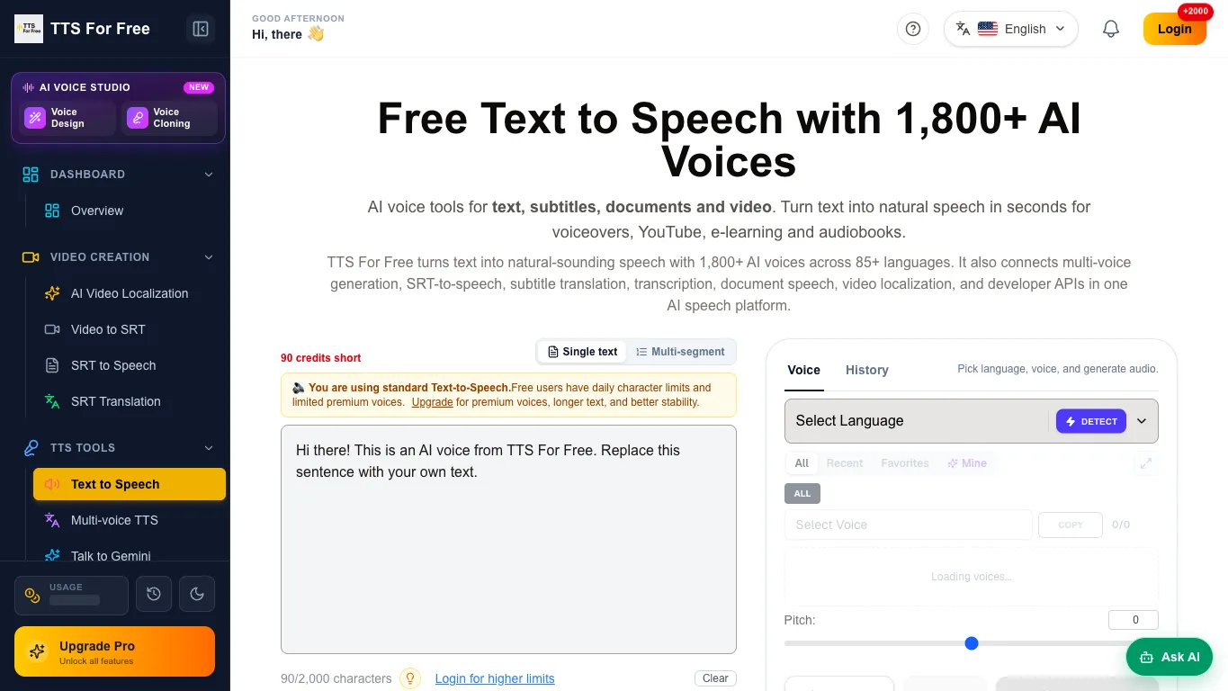Open SRT Translation
The height and width of the screenshot is (691, 1228).
[x=130, y=401]
